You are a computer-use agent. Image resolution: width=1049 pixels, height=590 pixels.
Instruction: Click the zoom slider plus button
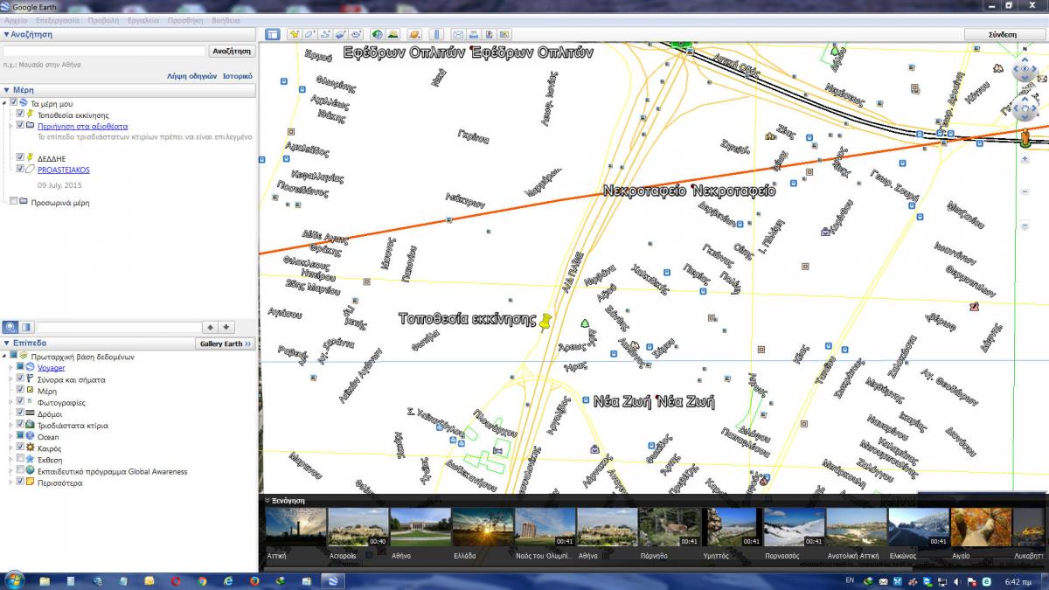pyautogui.click(x=1025, y=159)
